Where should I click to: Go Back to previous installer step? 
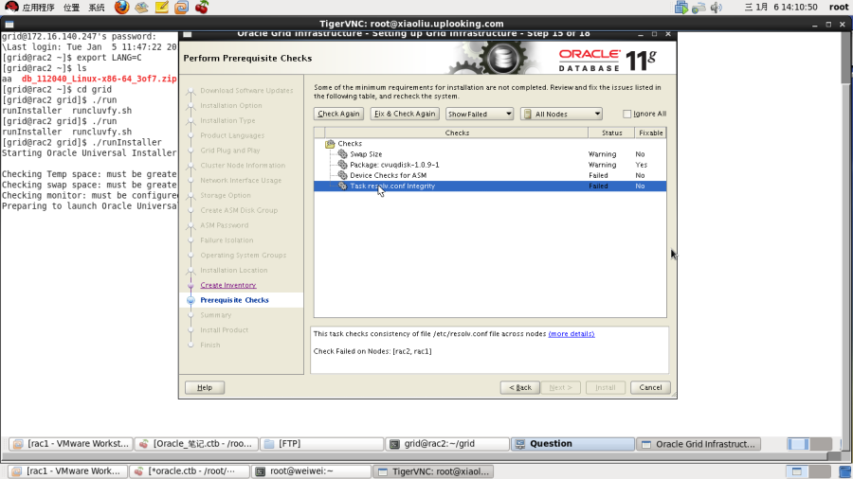coord(520,388)
